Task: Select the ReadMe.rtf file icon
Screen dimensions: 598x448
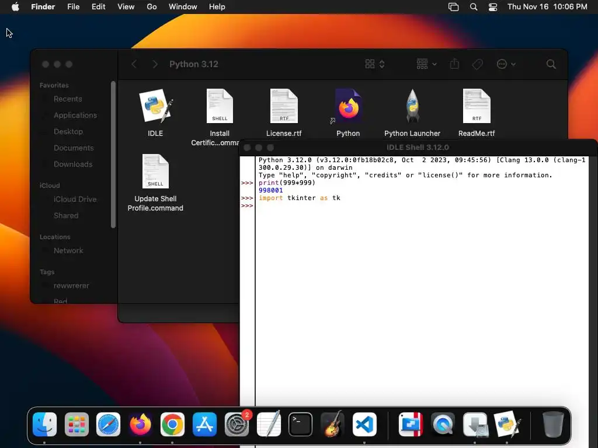Action: coord(477,106)
